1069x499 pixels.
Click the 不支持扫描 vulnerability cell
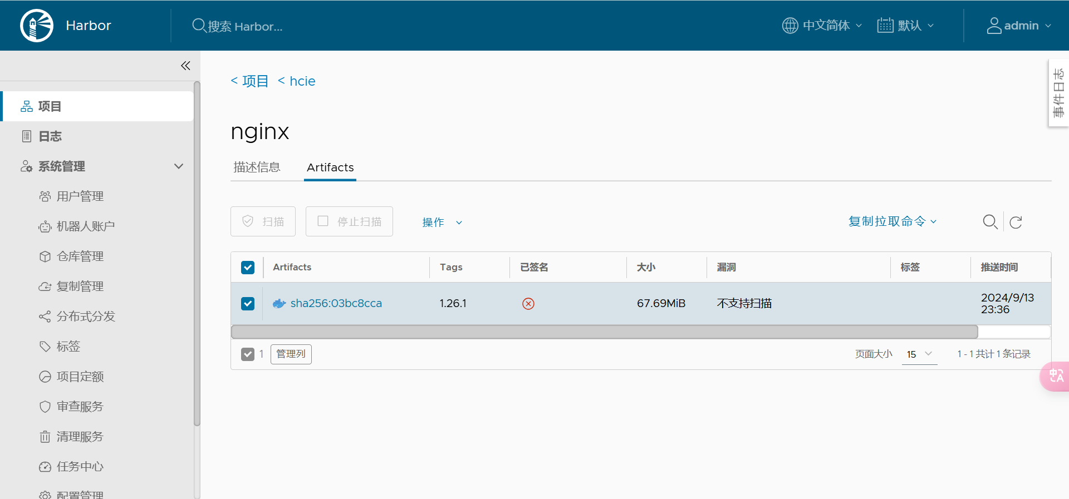744,303
